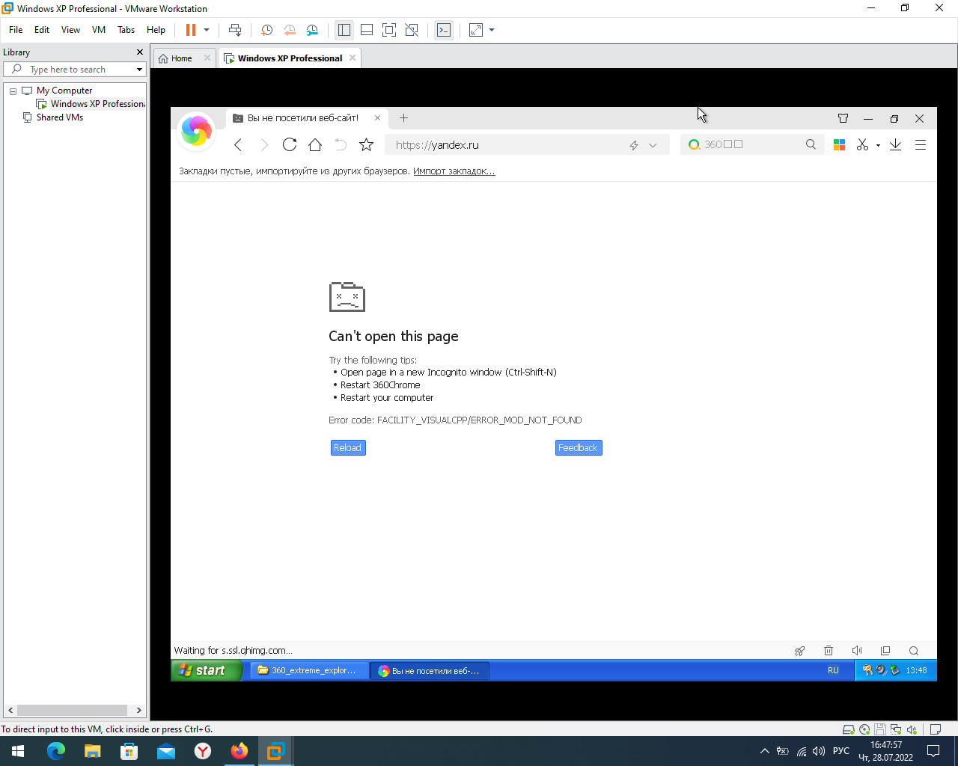958x766 pixels.
Task: Click the rocket boost icon in status bar
Action: click(x=799, y=651)
